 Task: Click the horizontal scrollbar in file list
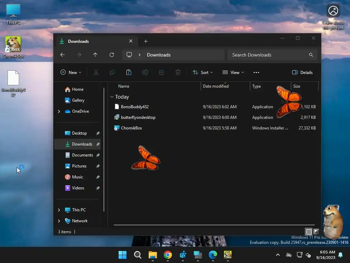click(x=214, y=225)
